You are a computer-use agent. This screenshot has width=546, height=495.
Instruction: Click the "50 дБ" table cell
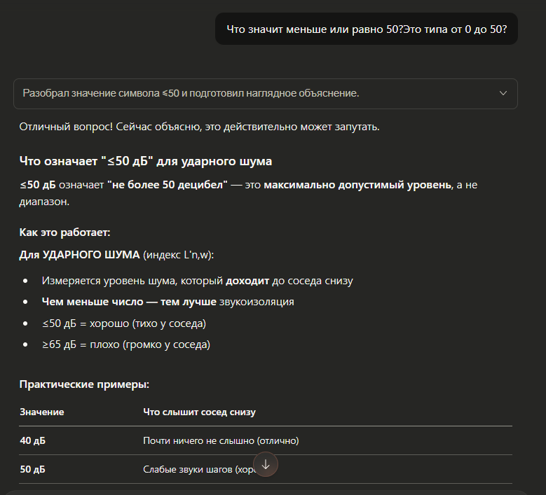pos(32,470)
